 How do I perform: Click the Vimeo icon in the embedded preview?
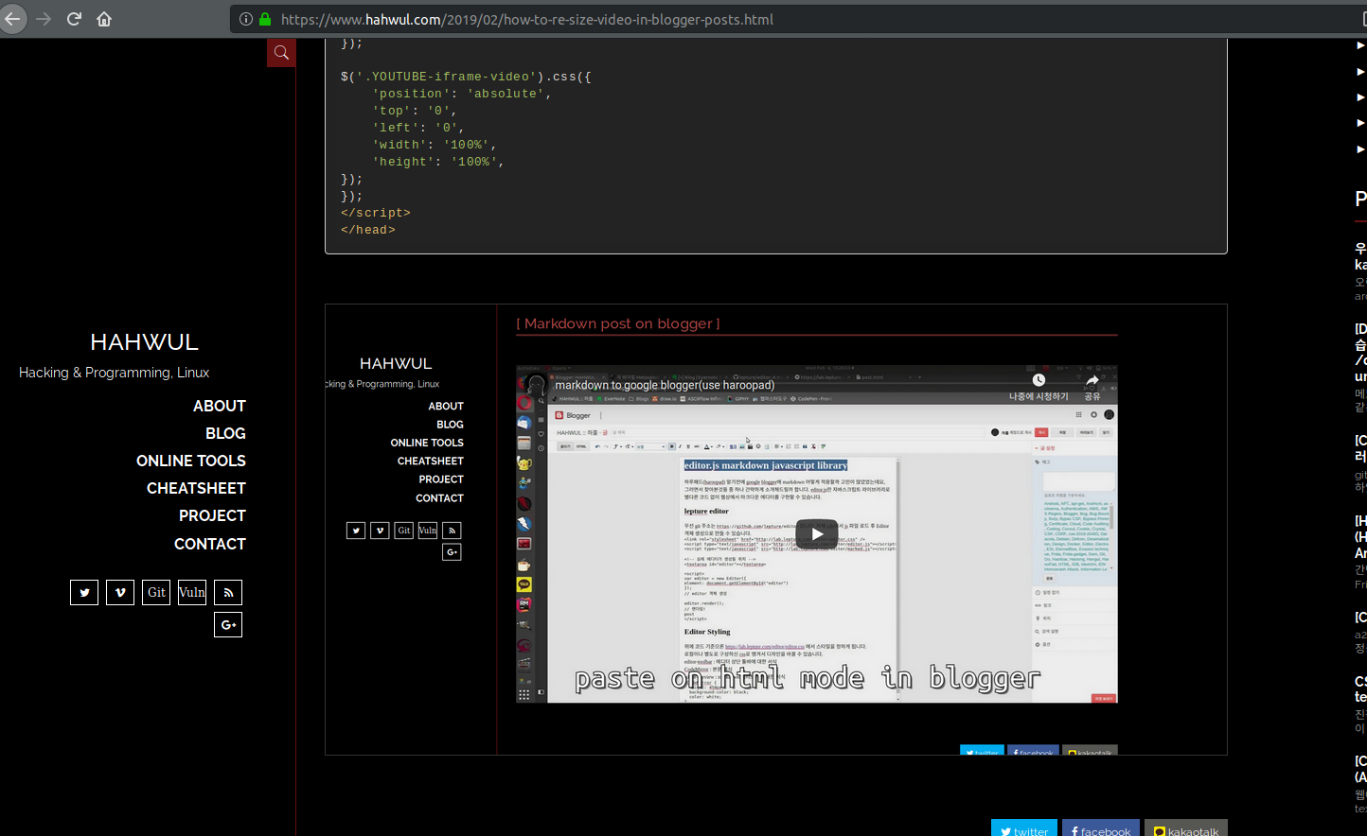click(x=380, y=531)
